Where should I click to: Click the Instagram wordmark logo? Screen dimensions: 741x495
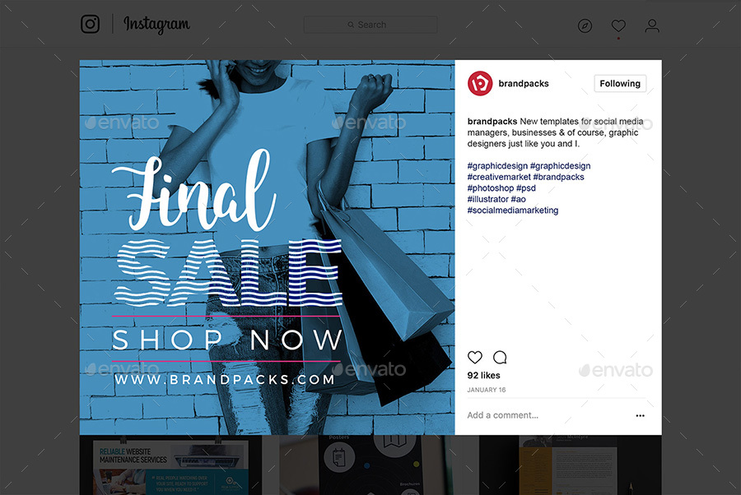coord(156,24)
